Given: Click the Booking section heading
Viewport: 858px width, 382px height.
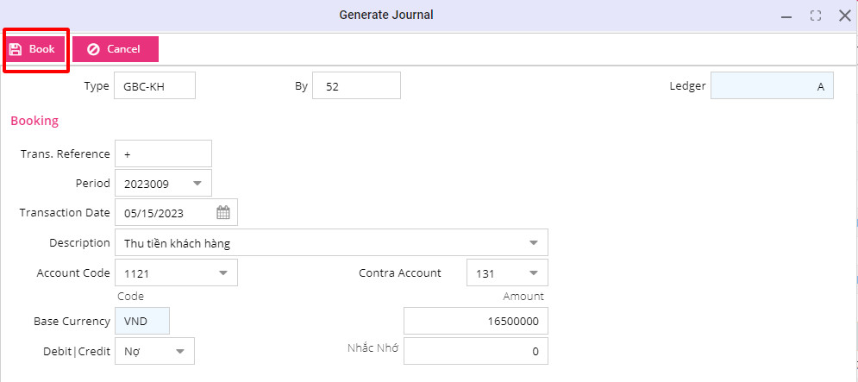Looking at the screenshot, I should point(34,121).
